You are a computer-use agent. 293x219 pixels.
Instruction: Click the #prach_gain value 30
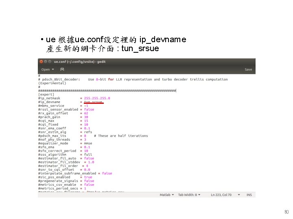(86, 117)
